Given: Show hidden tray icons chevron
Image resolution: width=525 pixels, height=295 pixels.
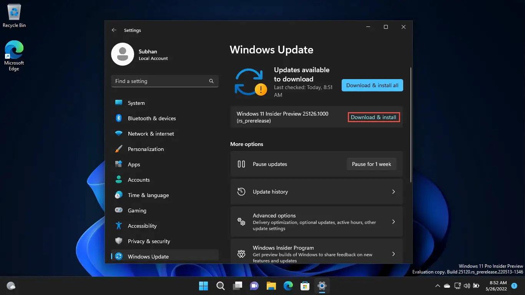Looking at the screenshot, I should [437, 286].
